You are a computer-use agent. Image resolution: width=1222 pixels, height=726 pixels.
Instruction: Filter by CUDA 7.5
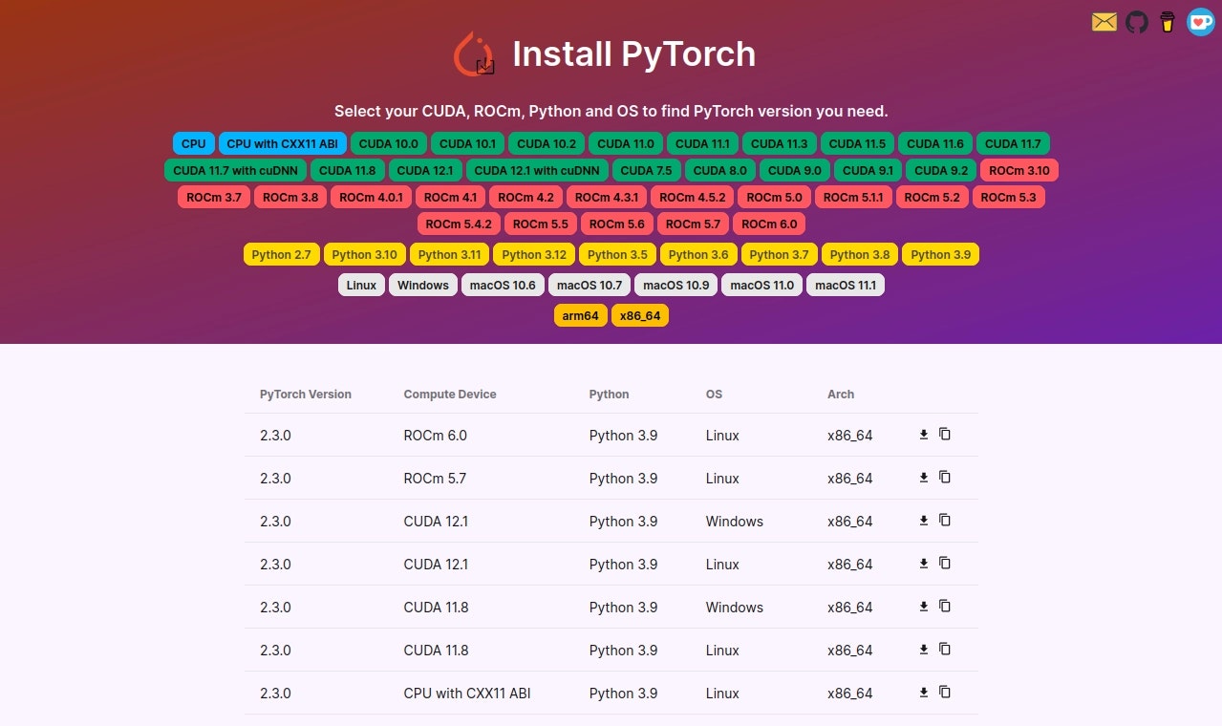[x=646, y=171]
